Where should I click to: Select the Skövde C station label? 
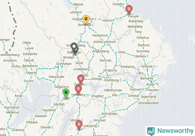point(47,127)
